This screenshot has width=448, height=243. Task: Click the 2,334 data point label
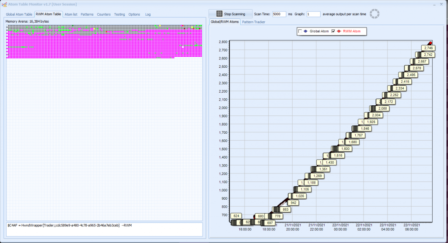click(x=399, y=88)
